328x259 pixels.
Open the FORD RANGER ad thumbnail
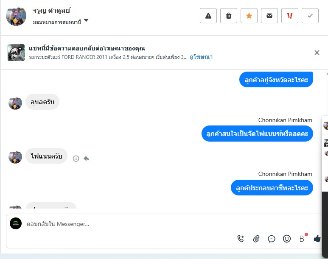coord(16,53)
